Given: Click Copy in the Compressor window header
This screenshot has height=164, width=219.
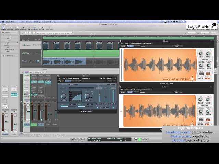Looking at the screenshot, I should pyautogui.click(x=109, y=81).
